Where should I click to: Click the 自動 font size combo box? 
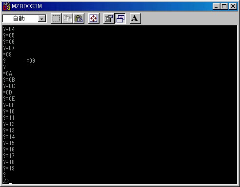coord(24,19)
